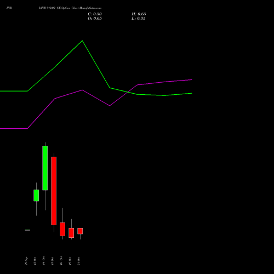Click the tall red candlestick for 15 Oct

[x=54, y=191]
